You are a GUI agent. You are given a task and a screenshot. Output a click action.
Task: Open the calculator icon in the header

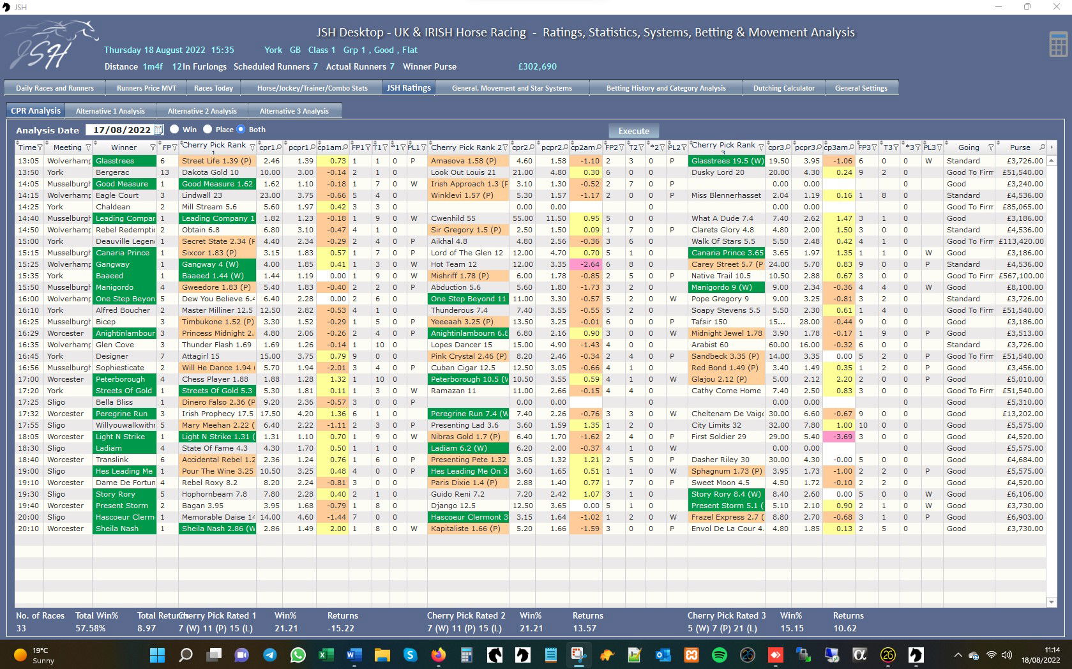(1058, 44)
